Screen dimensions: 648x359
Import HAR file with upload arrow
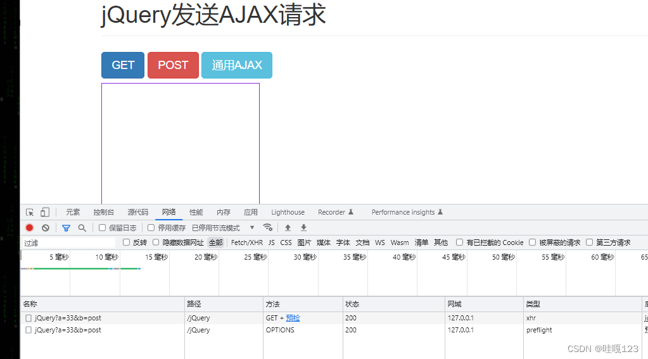[x=288, y=228]
